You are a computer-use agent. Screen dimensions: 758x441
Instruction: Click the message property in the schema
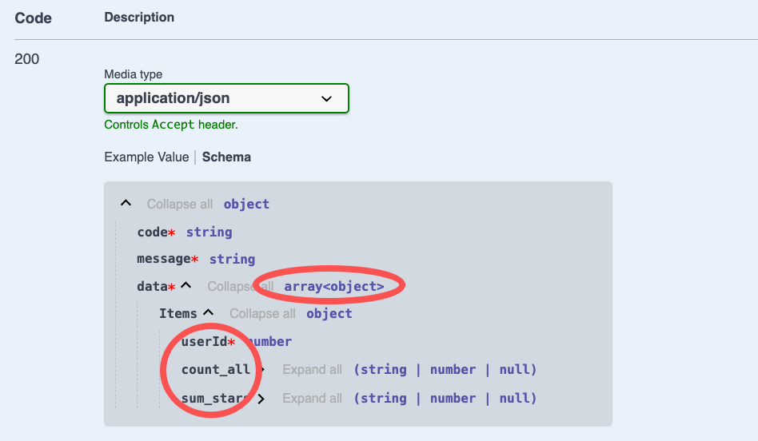pyautogui.click(x=163, y=259)
